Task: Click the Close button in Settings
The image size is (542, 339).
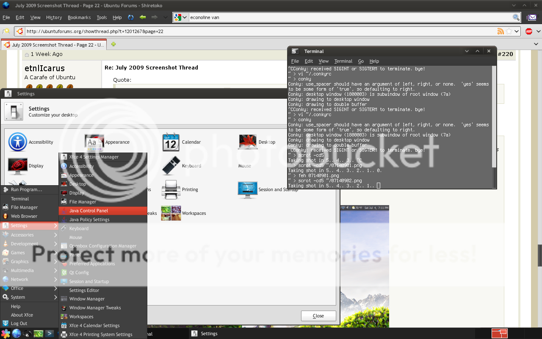Action: 318,316
